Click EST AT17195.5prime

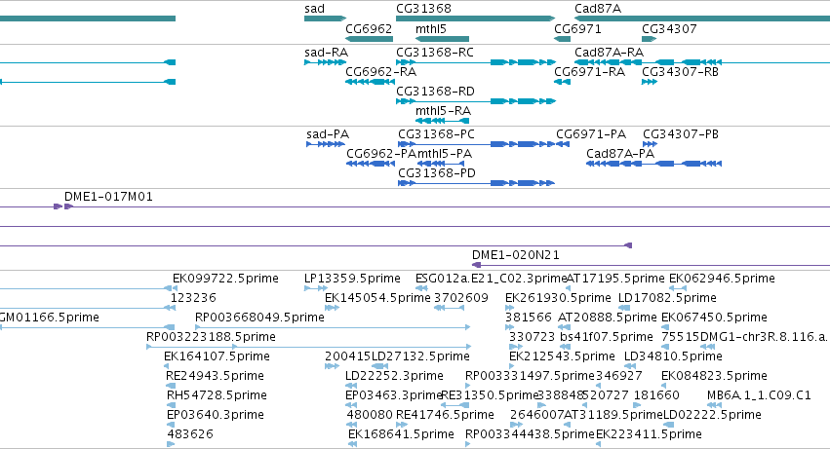[568, 288]
